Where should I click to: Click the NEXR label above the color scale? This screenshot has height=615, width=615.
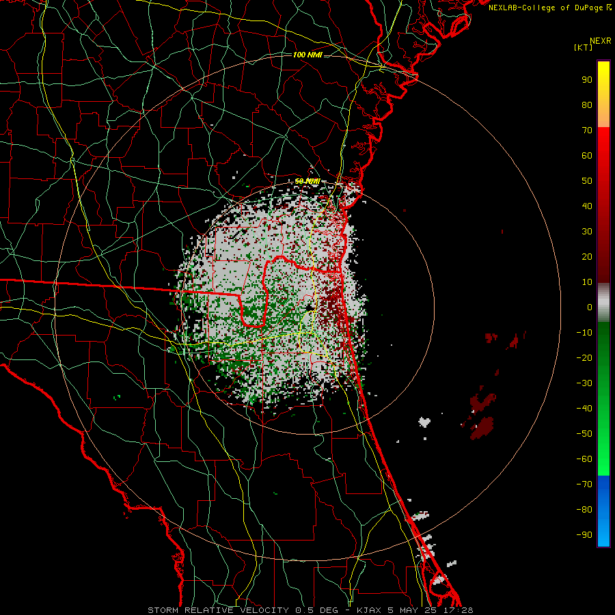tap(601, 41)
